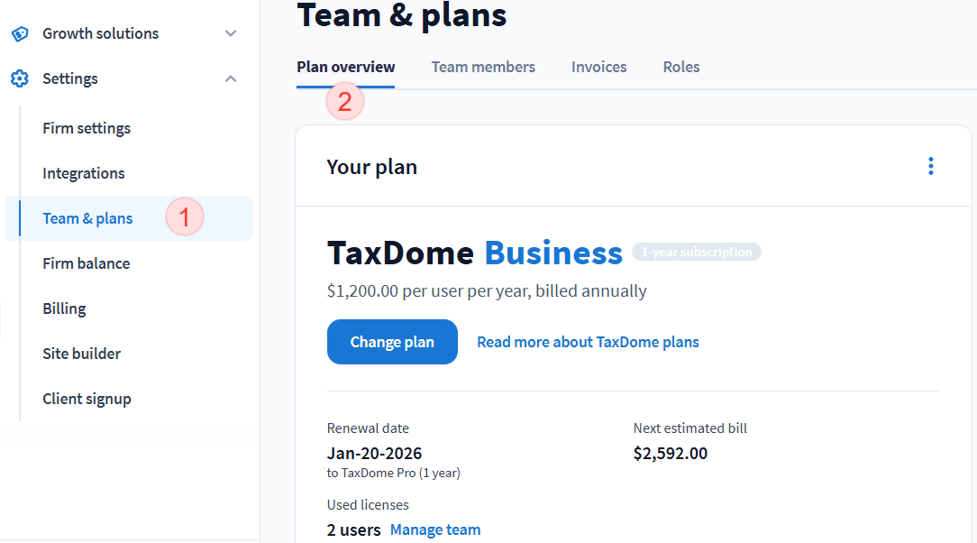977x543 pixels.
Task: Open the Invoices tab
Action: coord(598,67)
